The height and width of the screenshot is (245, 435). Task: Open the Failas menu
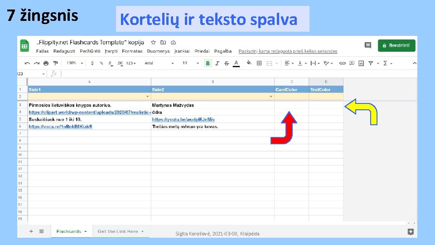tap(42, 51)
